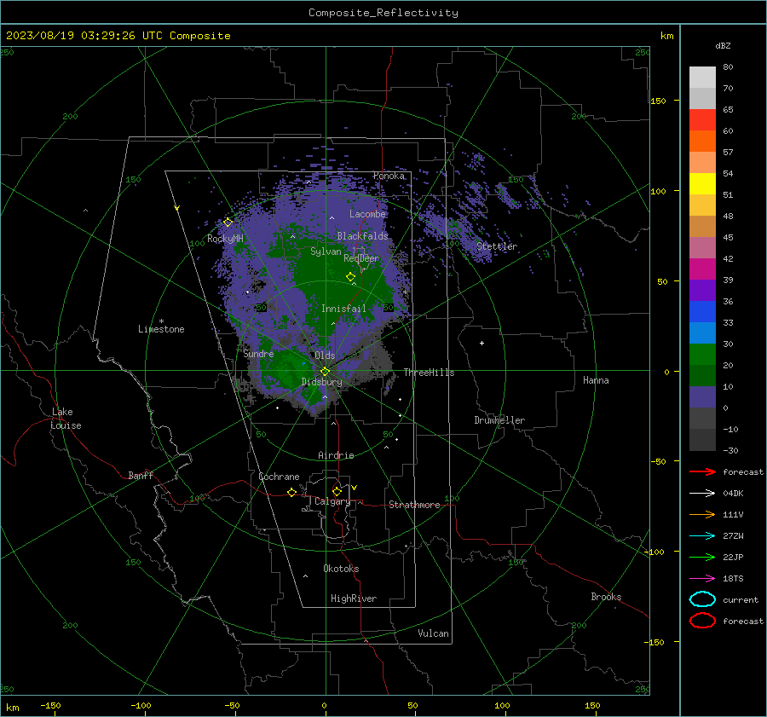Click the Hanna label
The width and height of the screenshot is (767, 717).
(596, 380)
